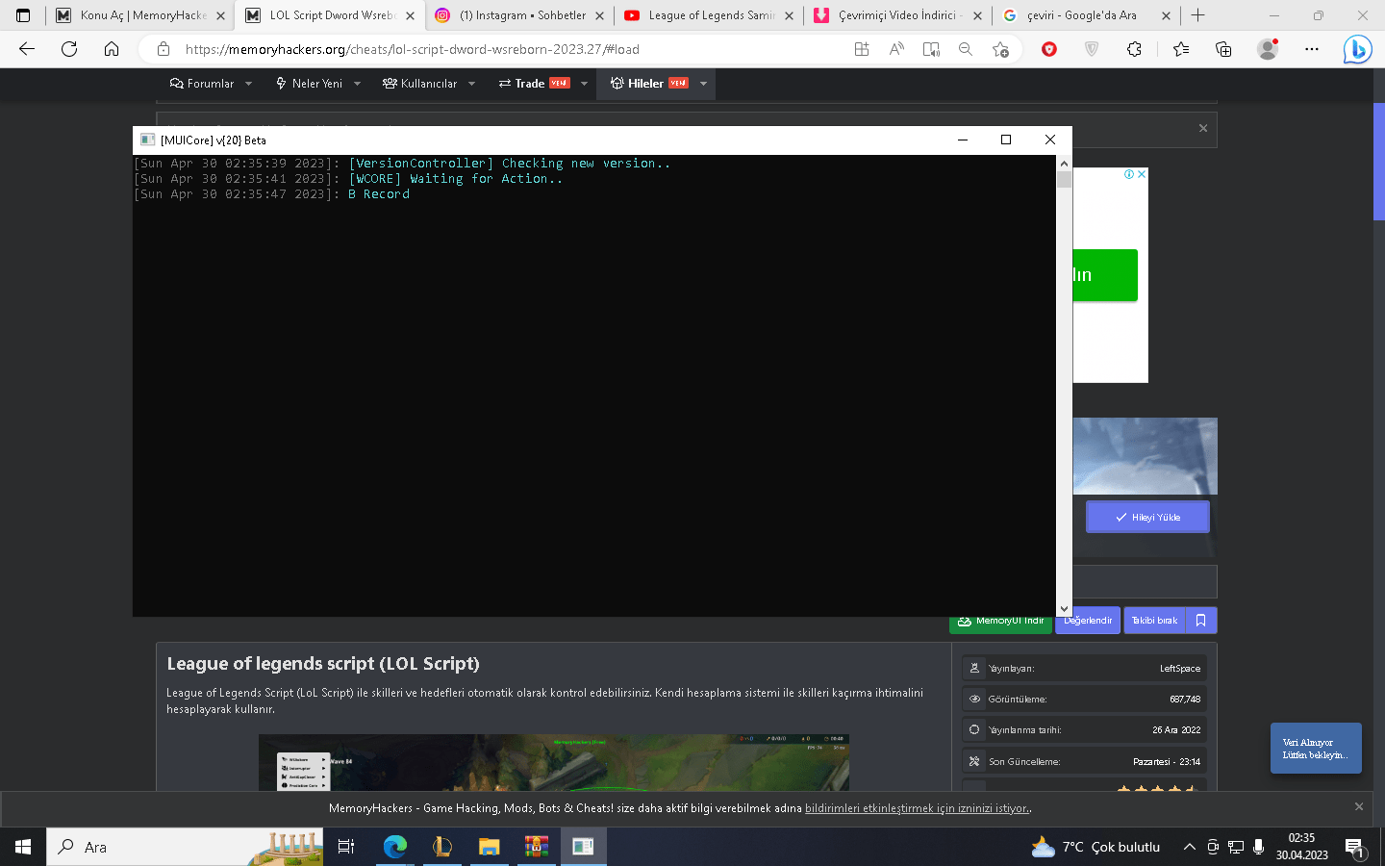Start Read aloud from address bar

click(x=896, y=49)
